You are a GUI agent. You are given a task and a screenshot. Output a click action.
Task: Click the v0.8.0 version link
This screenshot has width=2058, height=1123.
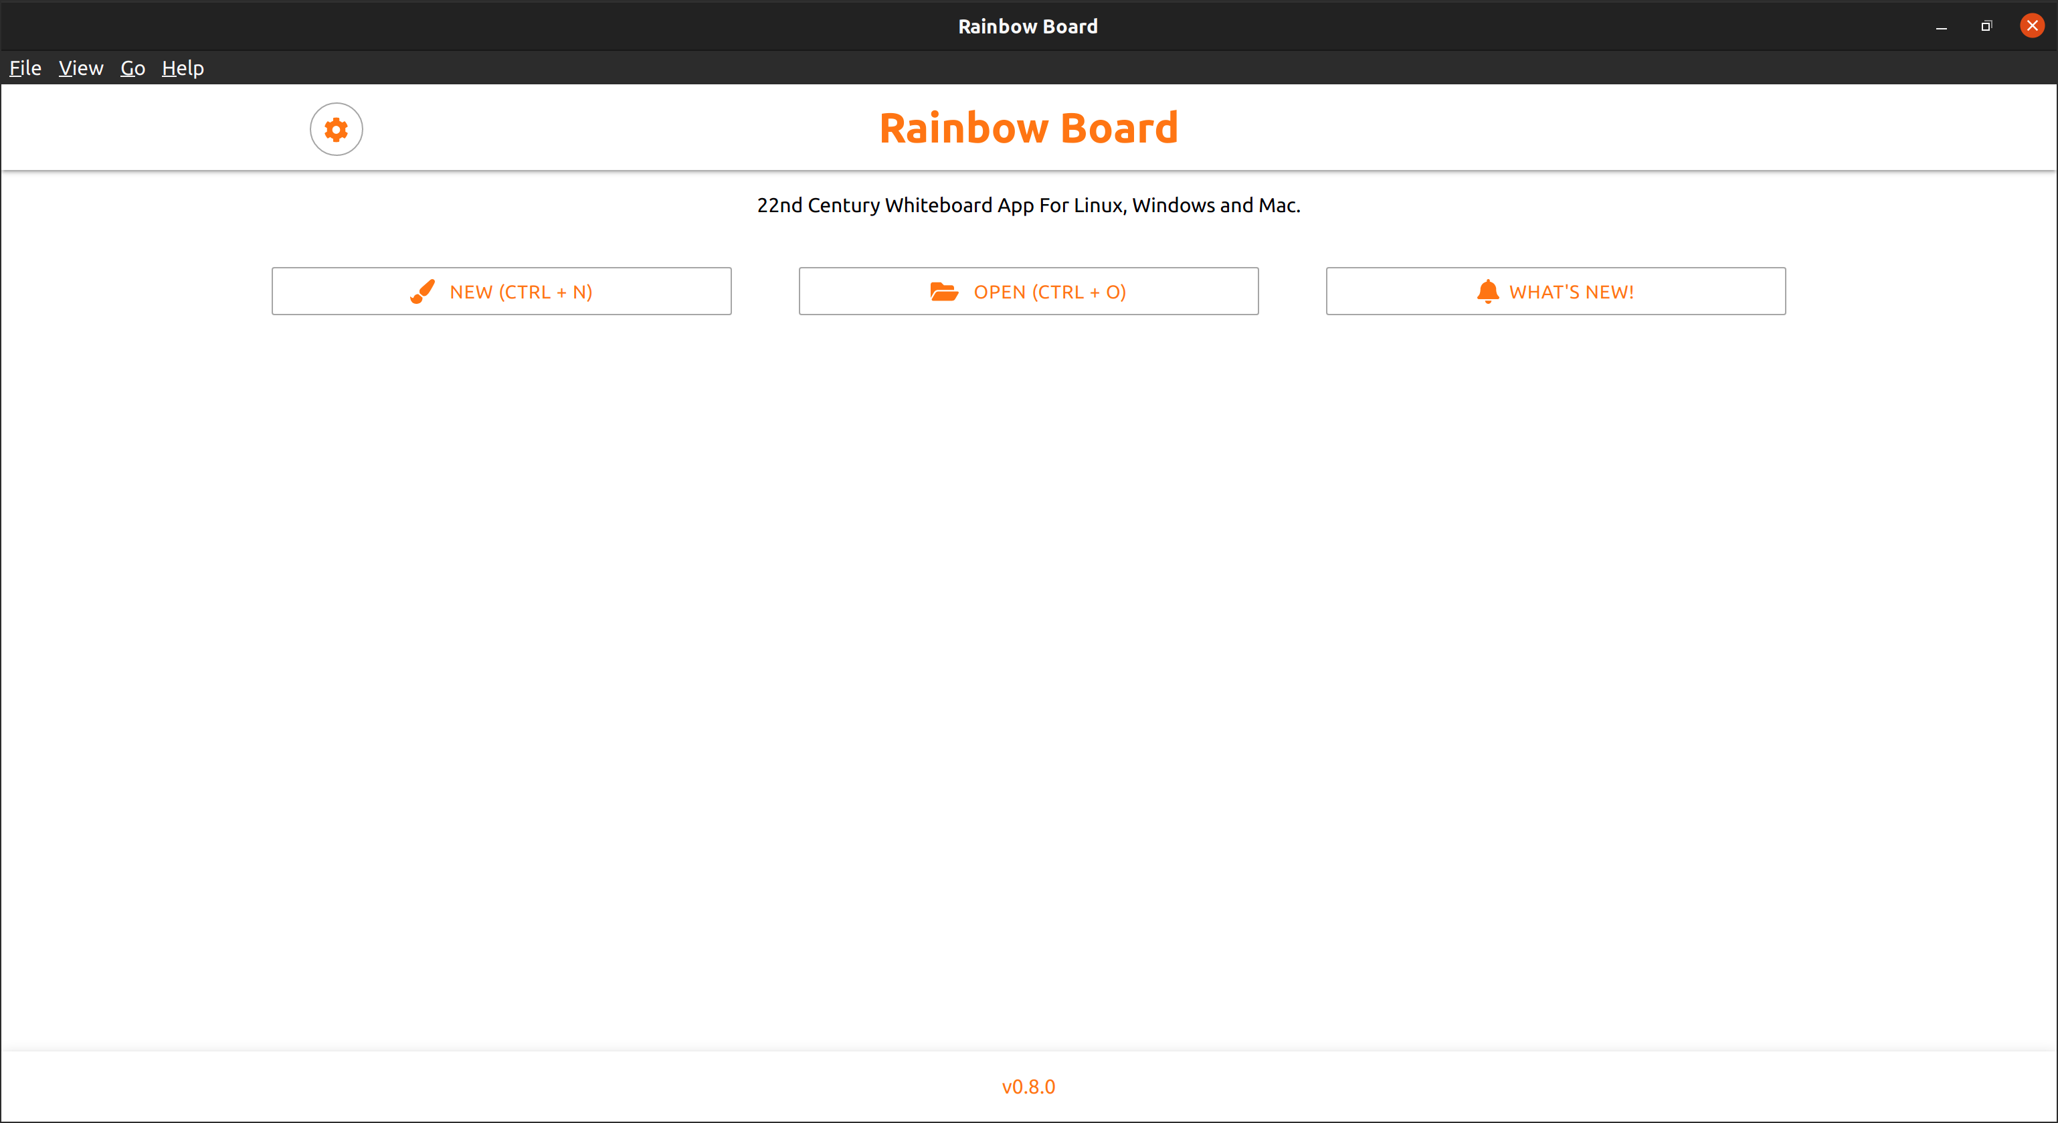point(1028,1086)
